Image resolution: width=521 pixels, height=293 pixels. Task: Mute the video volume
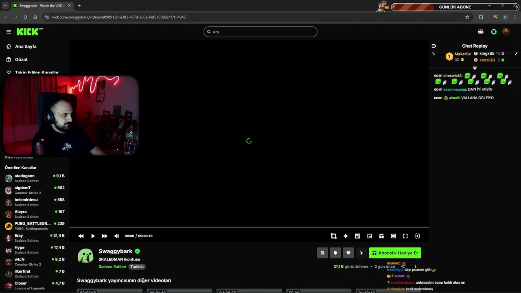point(117,236)
